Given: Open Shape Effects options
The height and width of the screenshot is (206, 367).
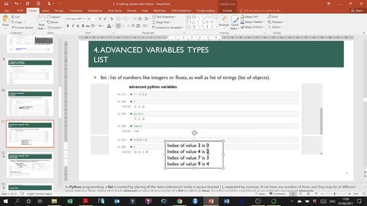Looking at the screenshot, I should click(x=252, y=27).
